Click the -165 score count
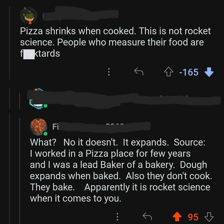Image resolution: width=224 pixels, height=224 pixels. 189,72
